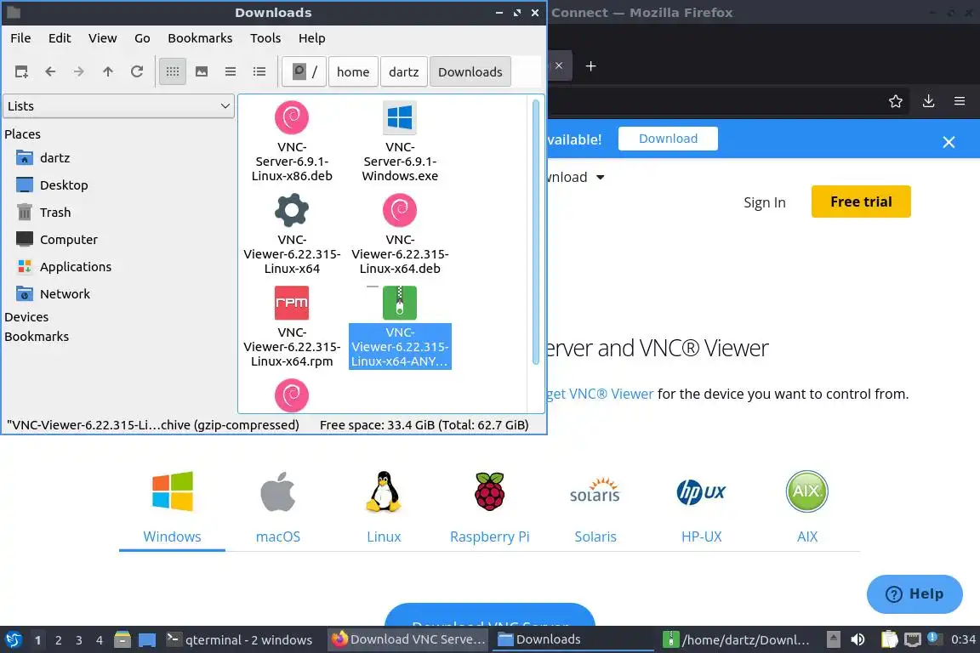Open the Tools menu
Viewport: 980px width, 653px height.
click(265, 38)
